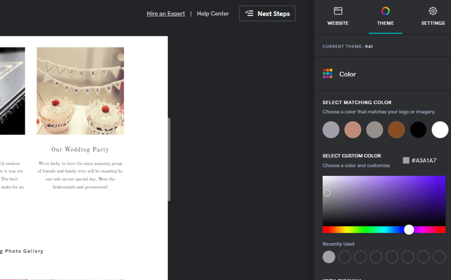451x280 pixels.
Task: Click the Theme color ring icon
Action: [x=385, y=11]
